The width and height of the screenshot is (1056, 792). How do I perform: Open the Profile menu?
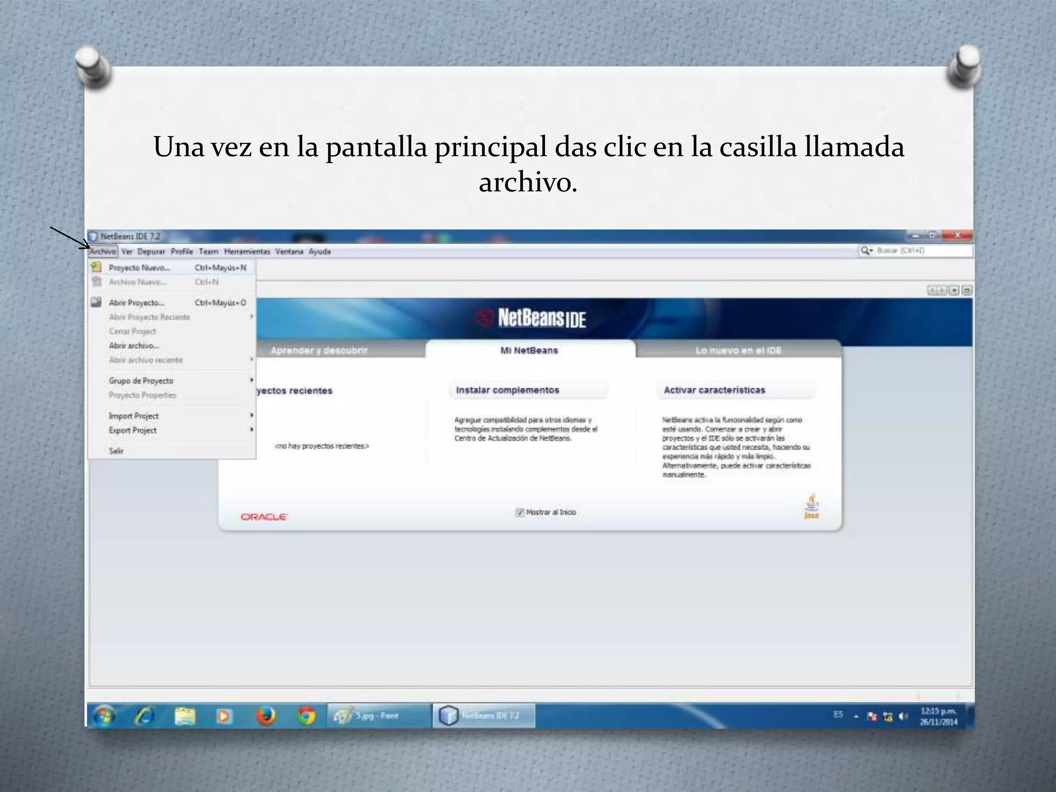point(182,252)
